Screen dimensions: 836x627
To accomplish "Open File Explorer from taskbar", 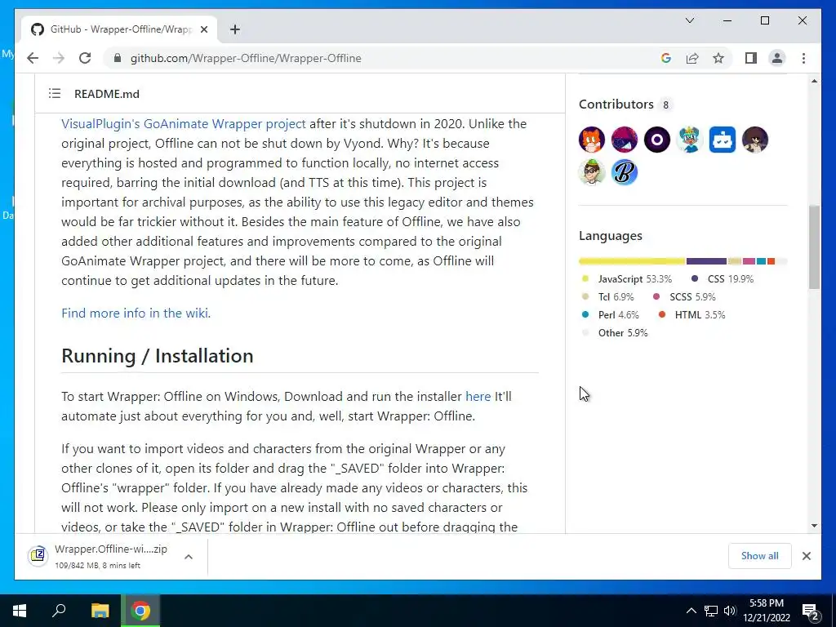I will [x=100, y=611].
